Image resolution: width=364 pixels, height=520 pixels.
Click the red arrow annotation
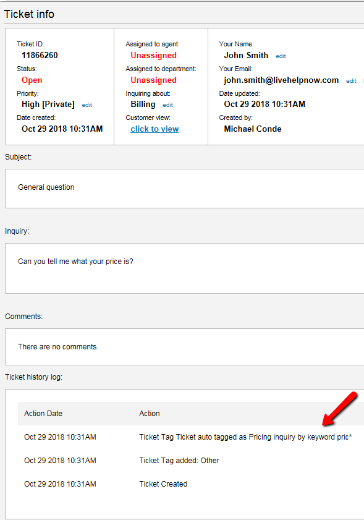[340, 409]
